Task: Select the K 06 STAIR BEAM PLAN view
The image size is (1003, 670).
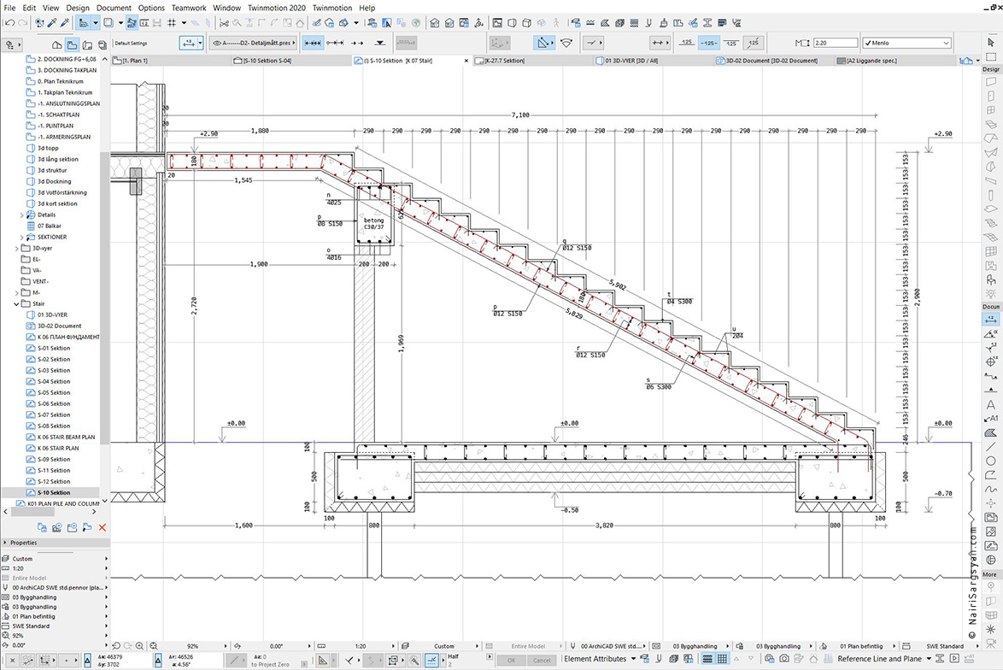Action: pyautogui.click(x=66, y=437)
